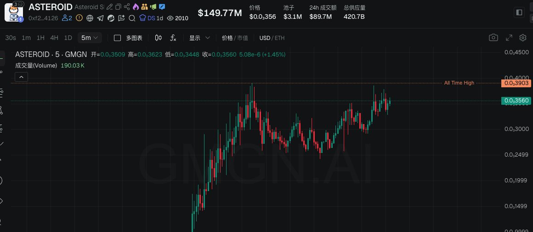533x232 pixels.
Task: Toggle the side panel layout icon
Action: 519,12
